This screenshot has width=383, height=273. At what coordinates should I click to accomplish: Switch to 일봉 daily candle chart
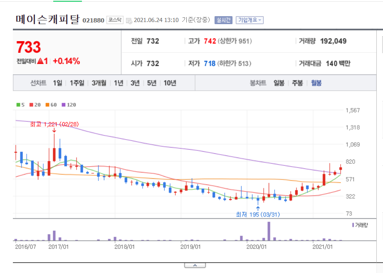[279, 83]
